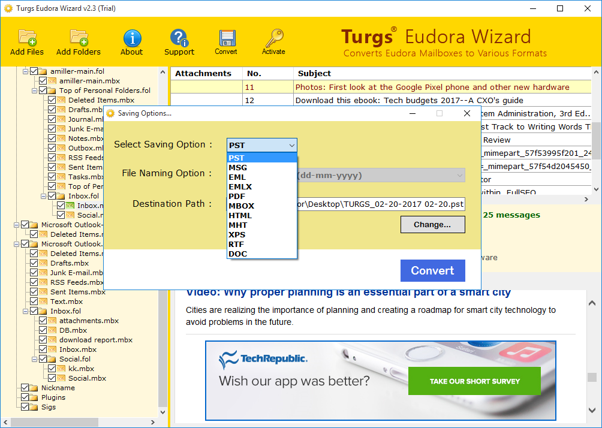Choose MSG from saving options list

point(262,167)
